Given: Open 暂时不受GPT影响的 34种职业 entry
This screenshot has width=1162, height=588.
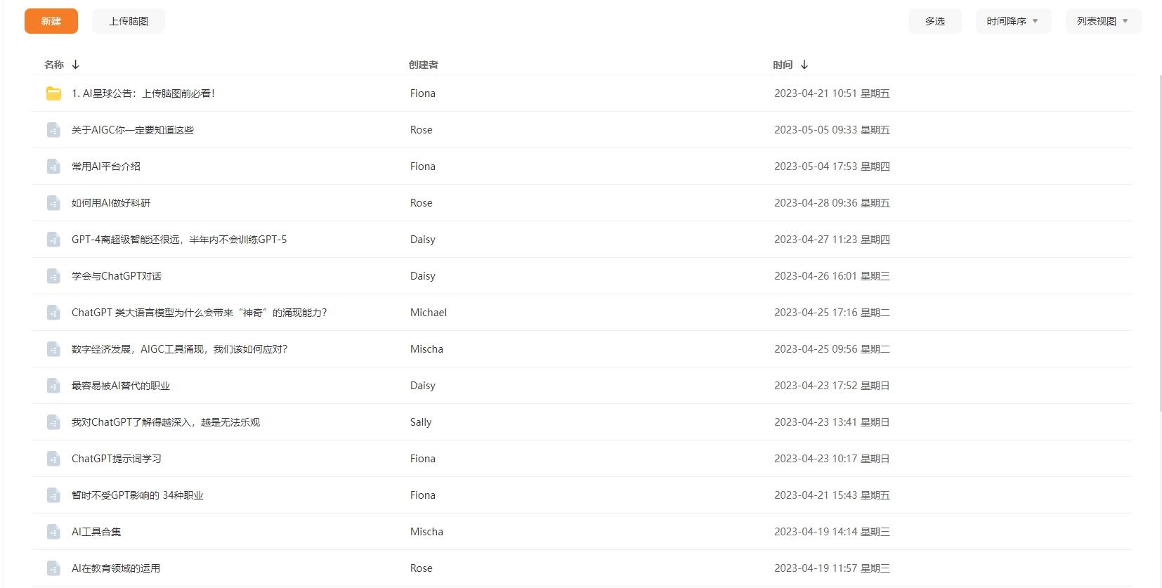Looking at the screenshot, I should coord(138,495).
